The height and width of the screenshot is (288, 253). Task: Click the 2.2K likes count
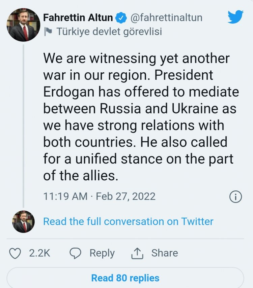tap(39, 253)
